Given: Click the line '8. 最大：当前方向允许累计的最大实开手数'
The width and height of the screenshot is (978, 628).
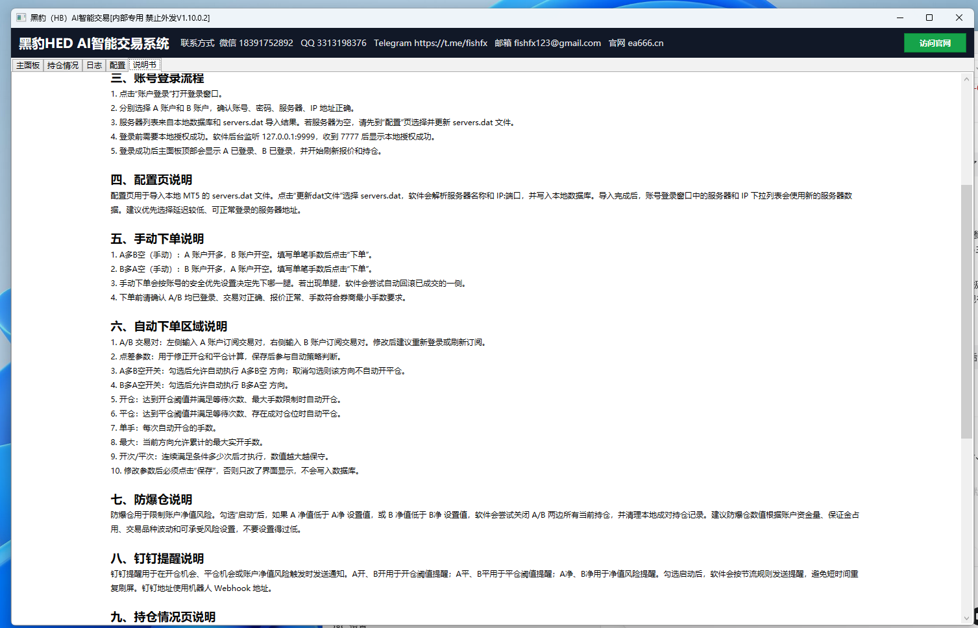Looking at the screenshot, I should click(x=187, y=442).
